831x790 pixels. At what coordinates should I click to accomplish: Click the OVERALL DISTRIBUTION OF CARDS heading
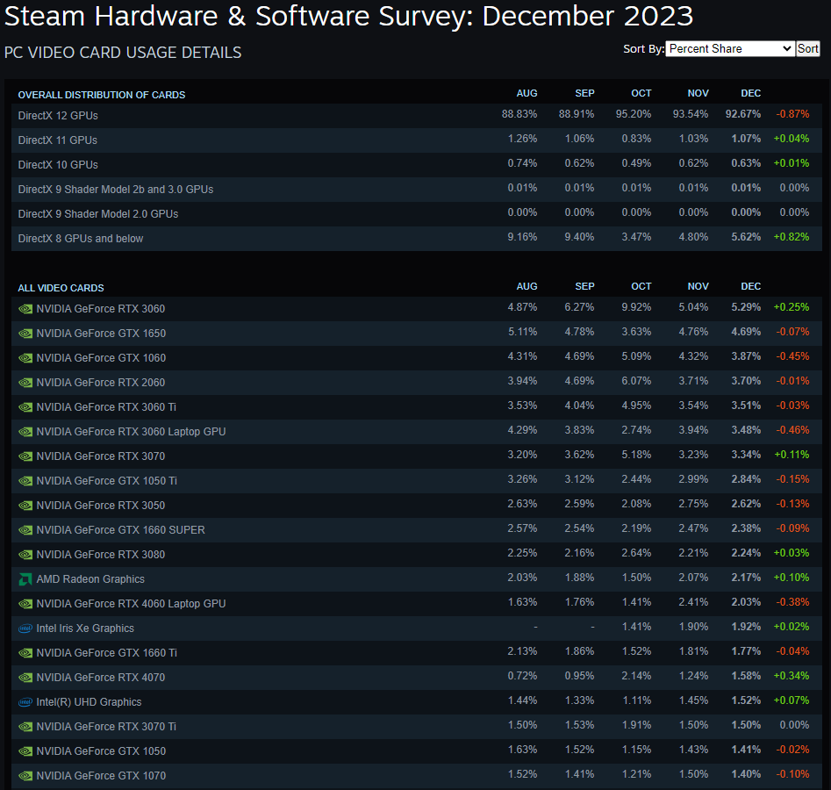tap(102, 95)
